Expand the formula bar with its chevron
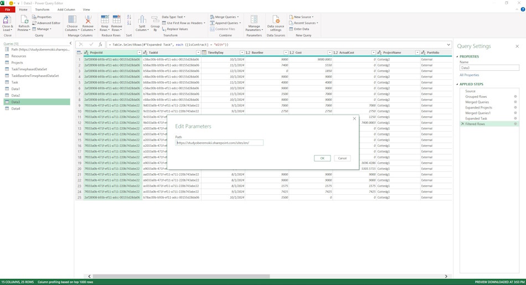This screenshot has height=285, width=526. point(448,45)
